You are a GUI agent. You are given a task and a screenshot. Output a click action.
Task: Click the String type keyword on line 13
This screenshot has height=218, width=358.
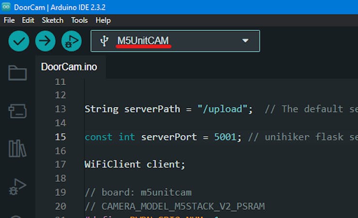point(102,109)
